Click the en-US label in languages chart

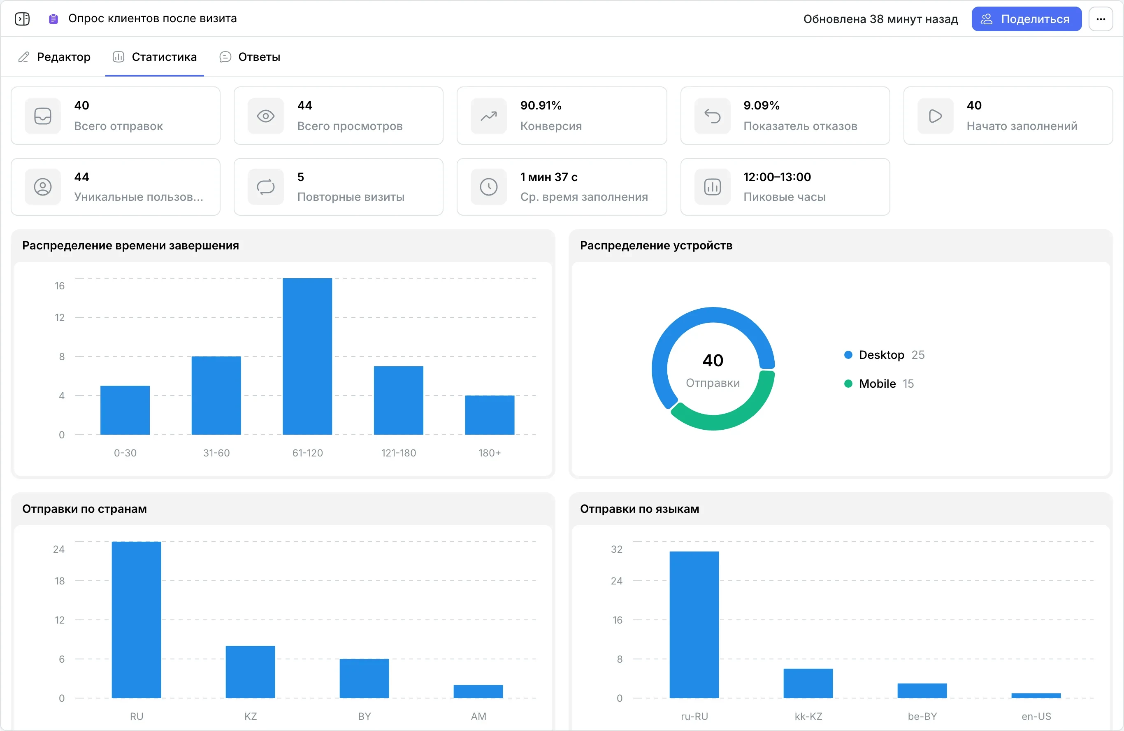1036,716
